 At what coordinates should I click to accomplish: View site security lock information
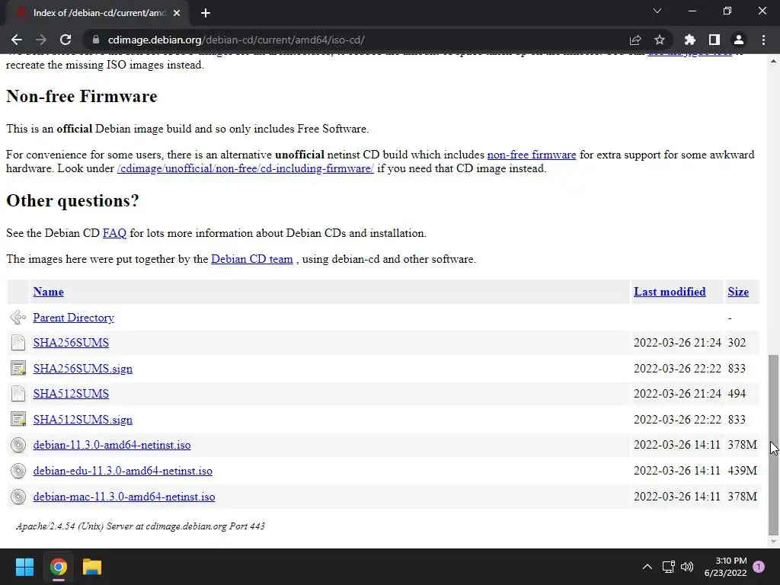pos(96,40)
